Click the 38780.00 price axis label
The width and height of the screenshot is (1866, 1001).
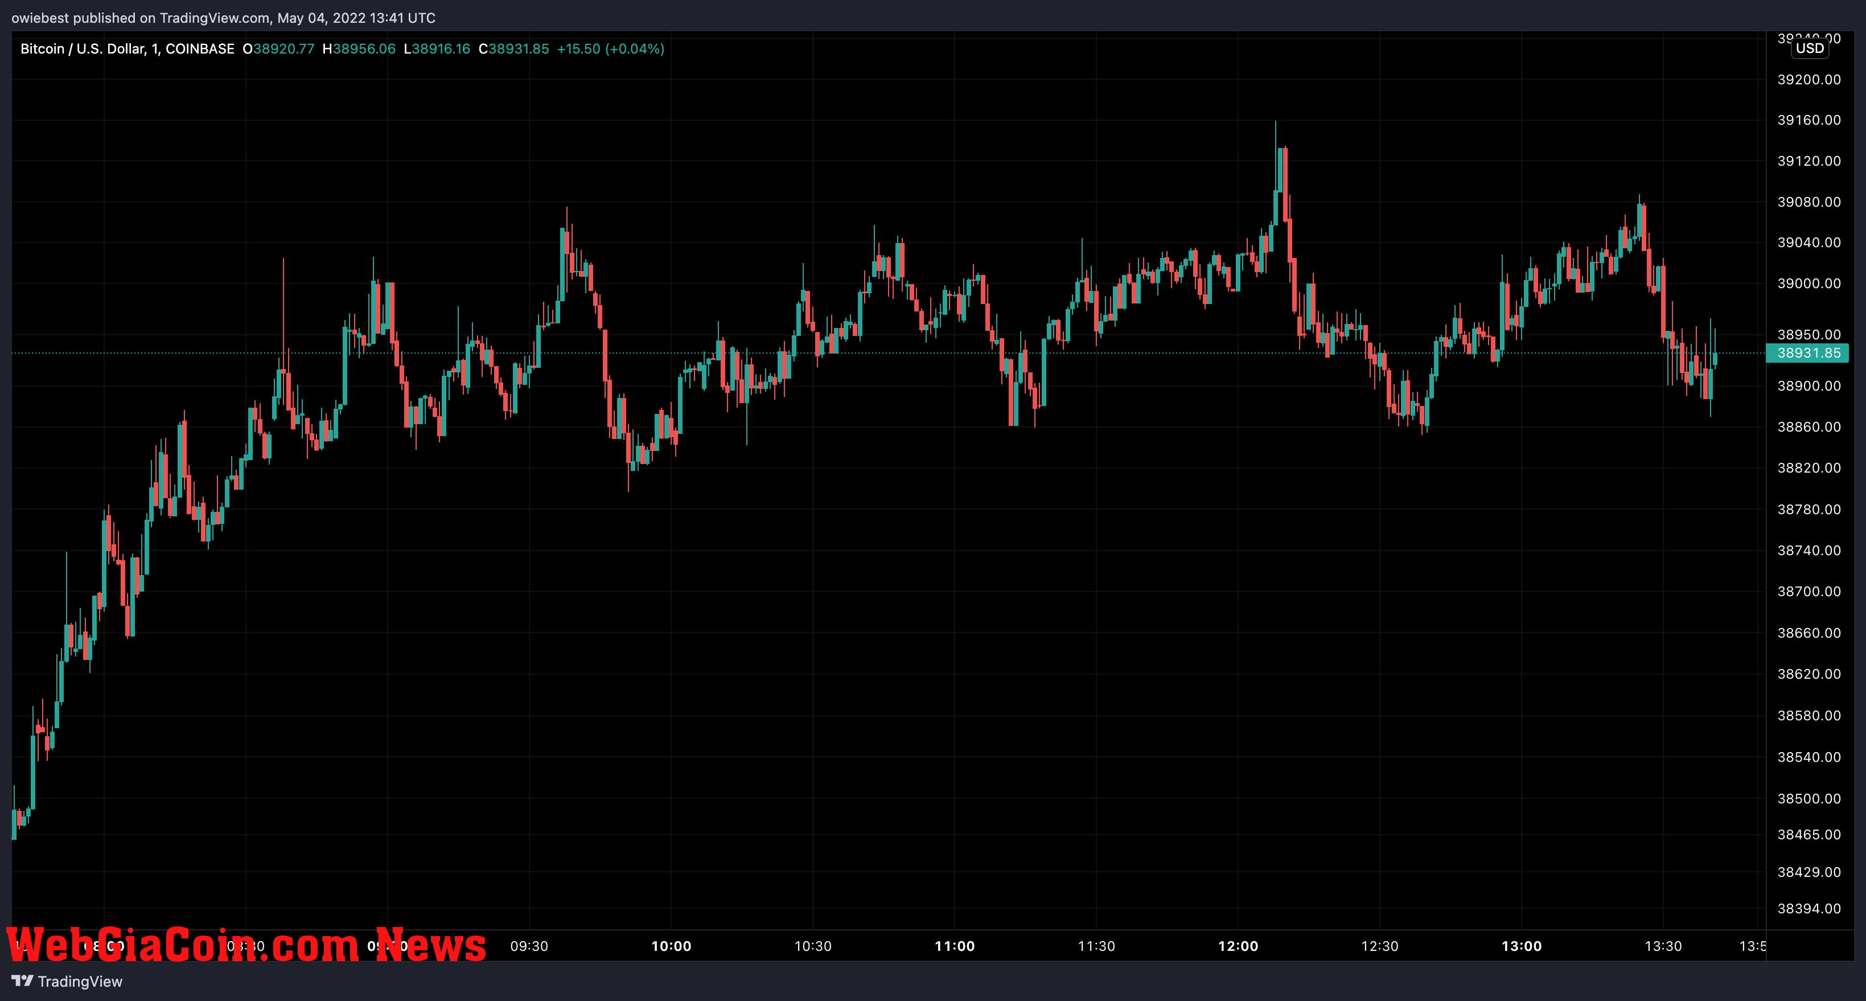pyautogui.click(x=1809, y=509)
